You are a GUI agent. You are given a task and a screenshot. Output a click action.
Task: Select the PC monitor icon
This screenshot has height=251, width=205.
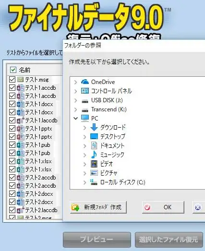85,118
